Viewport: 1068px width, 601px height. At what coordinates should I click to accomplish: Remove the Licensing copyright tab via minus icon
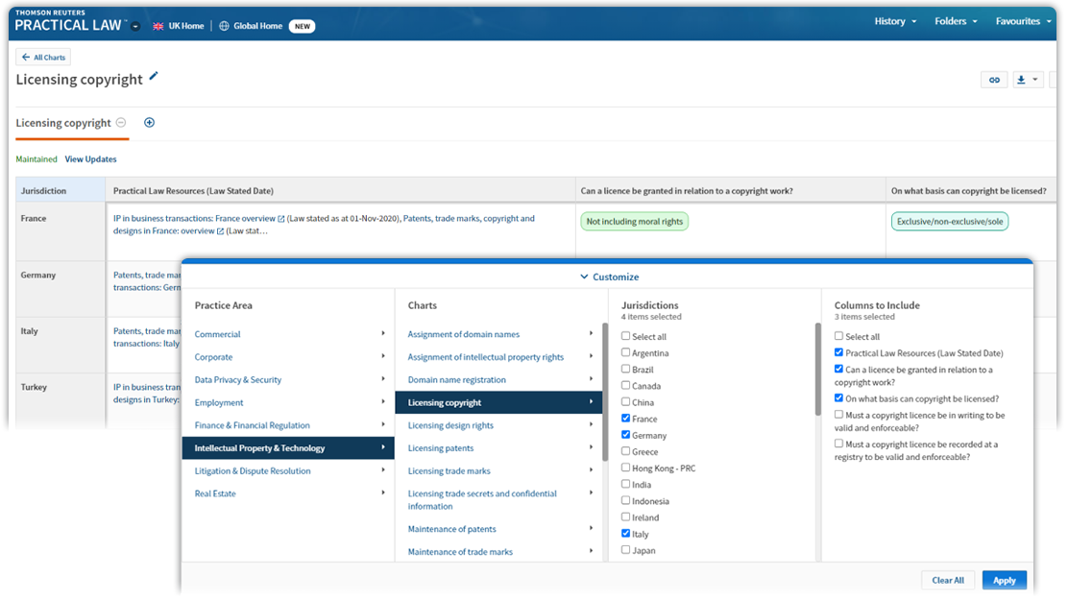pos(121,123)
